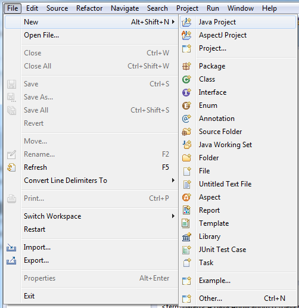Click the Refresh icon in File menu

click(11, 167)
